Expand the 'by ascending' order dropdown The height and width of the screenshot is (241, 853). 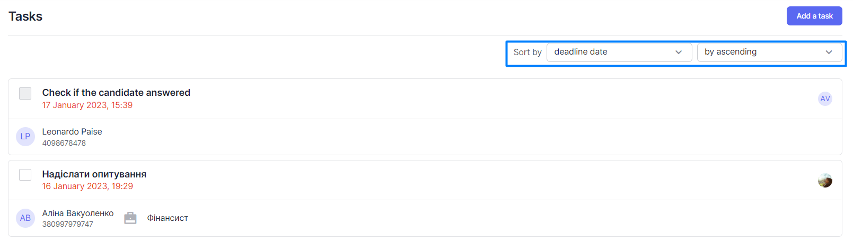[769, 52]
